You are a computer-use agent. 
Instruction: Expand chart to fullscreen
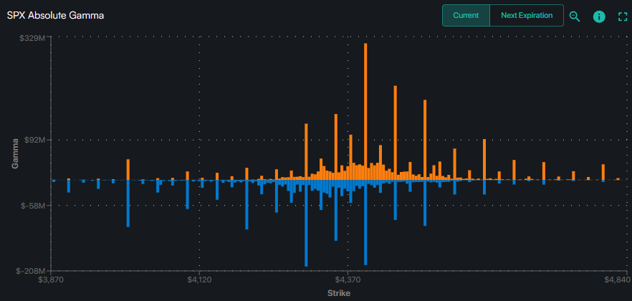[622, 16]
